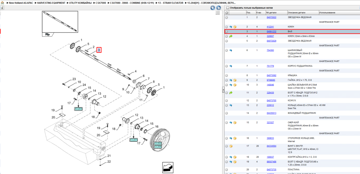Open breadcrumb 'CSX7000'
The width and height of the screenshot is (360, 174).
[x=101, y=3]
